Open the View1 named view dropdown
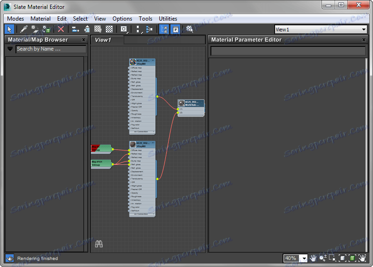Viewport: 373px width, 267px height. [364, 30]
